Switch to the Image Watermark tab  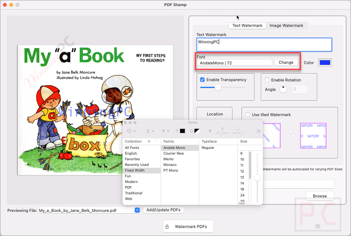click(287, 25)
